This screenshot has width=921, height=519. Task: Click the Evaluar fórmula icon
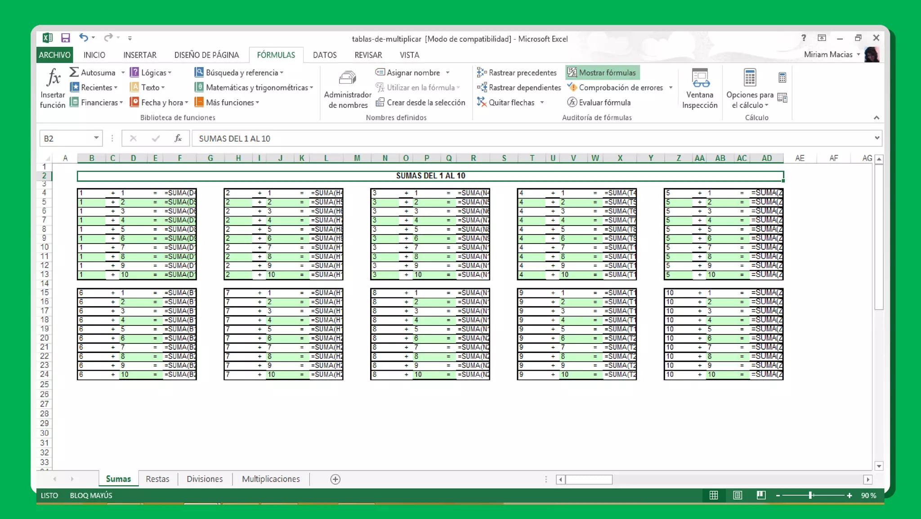(x=572, y=102)
